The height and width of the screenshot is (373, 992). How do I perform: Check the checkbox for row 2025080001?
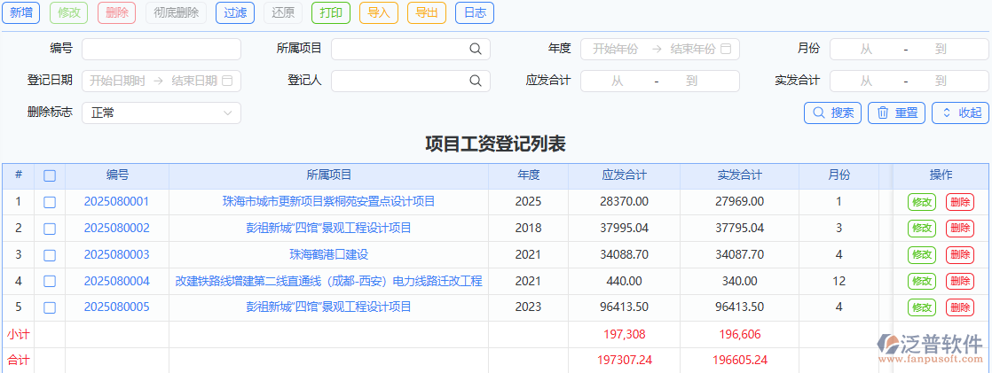point(50,202)
